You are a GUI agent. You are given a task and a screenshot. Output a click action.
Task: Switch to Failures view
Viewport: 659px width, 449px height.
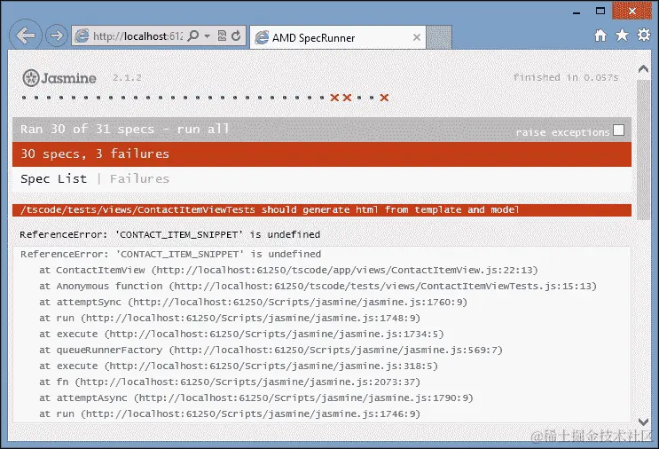[x=139, y=178]
